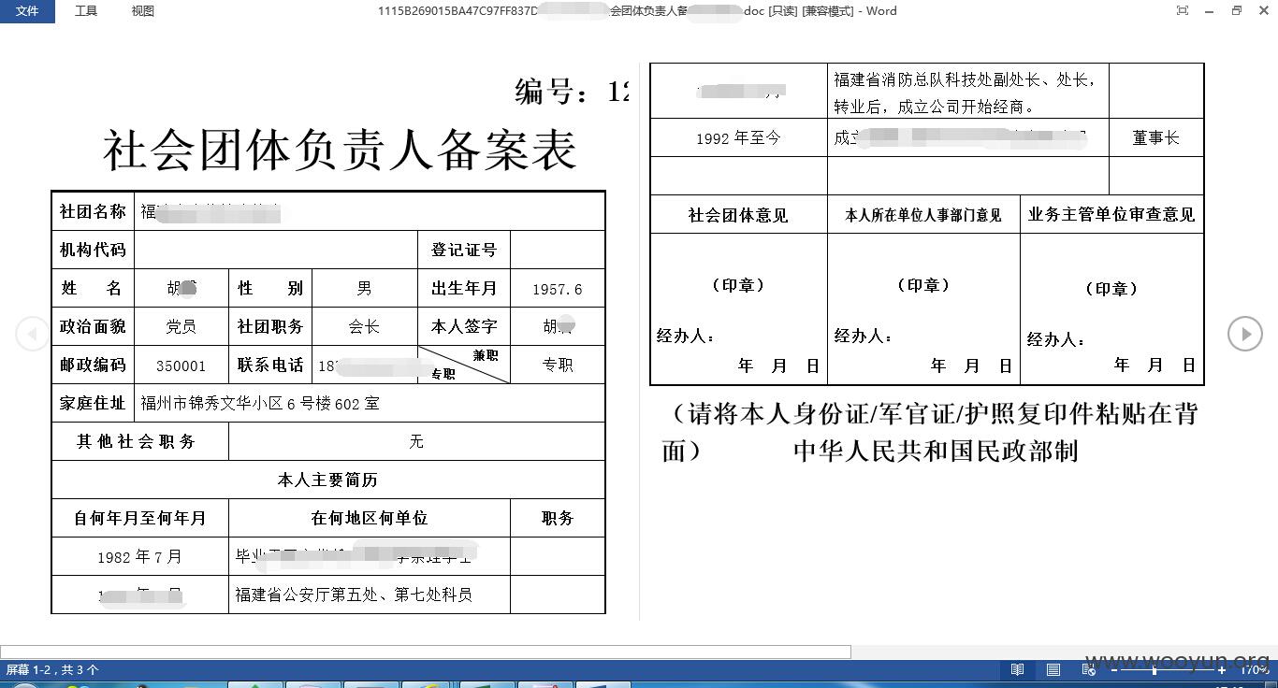Click the gender value 男
The image size is (1278, 688).
click(365, 288)
